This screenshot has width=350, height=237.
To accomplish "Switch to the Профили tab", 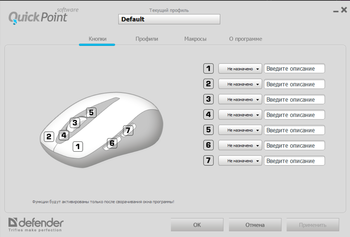I will [x=147, y=39].
